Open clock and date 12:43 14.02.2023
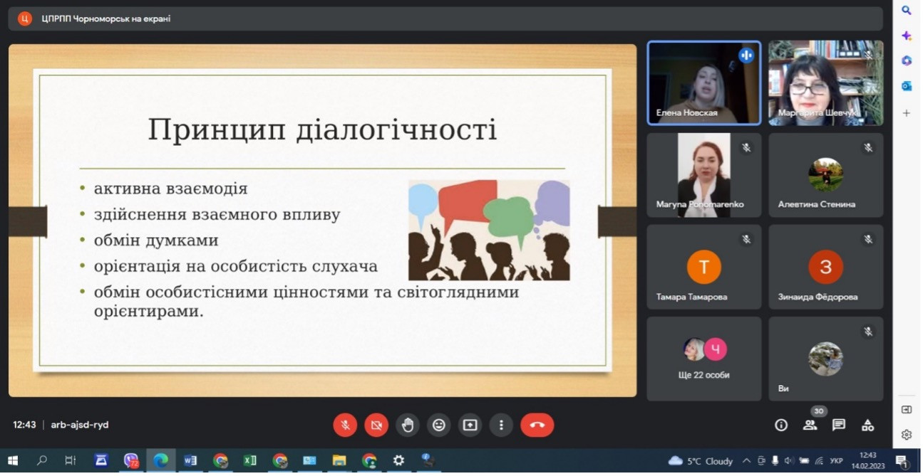923x476 pixels. coord(868,460)
